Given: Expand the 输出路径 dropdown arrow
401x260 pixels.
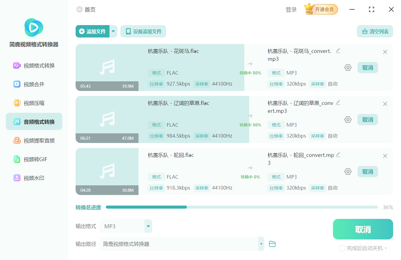Looking at the screenshot, I should pyautogui.click(x=261, y=244).
